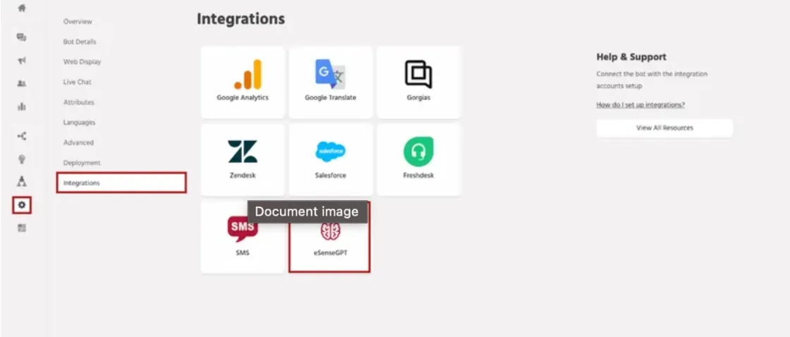Select the Google Analytics integration card
Screen dimensions: 790x337
click(243, 82)
